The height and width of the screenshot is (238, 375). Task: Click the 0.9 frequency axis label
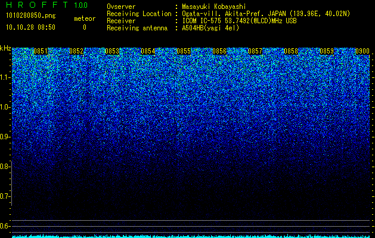5,137
